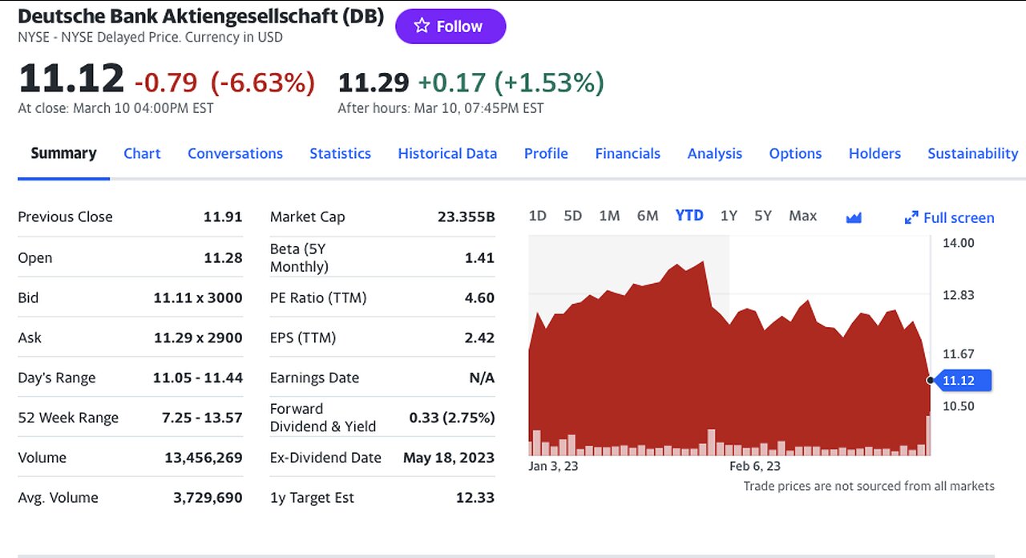The width and height of the screenshot is (1026, 558).
Task: Click Day's Range value 11.05 - 11.44
Action: [198, 378]
